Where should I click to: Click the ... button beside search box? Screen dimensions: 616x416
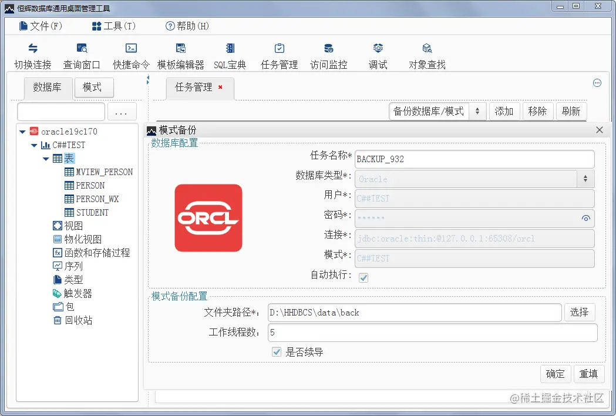click(122, 112)
